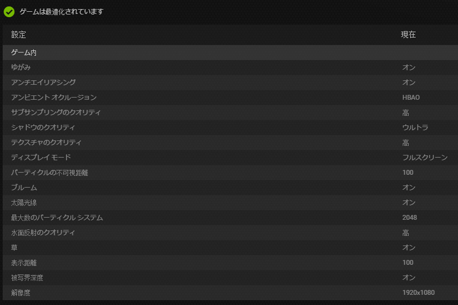Screen dimensions: 458x305
Task: Click the フルスクリーン display mode value
Action: [x=425, y=158]
